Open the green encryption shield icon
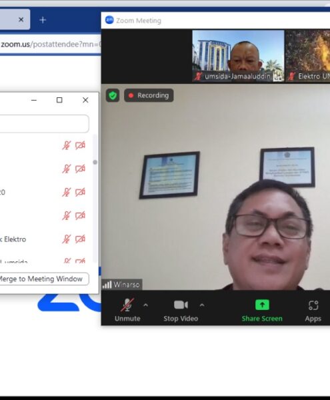The width and height of the screenshot is (330, 400). coord(113,95)
